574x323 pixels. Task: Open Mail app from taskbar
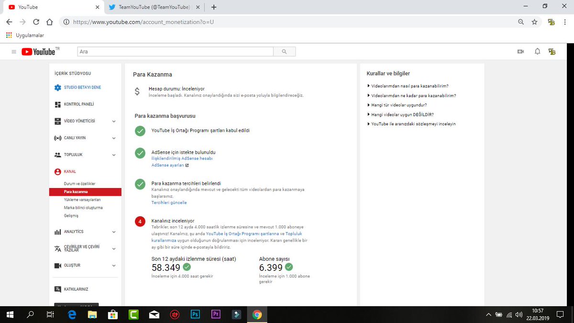[x=154, y=314]
